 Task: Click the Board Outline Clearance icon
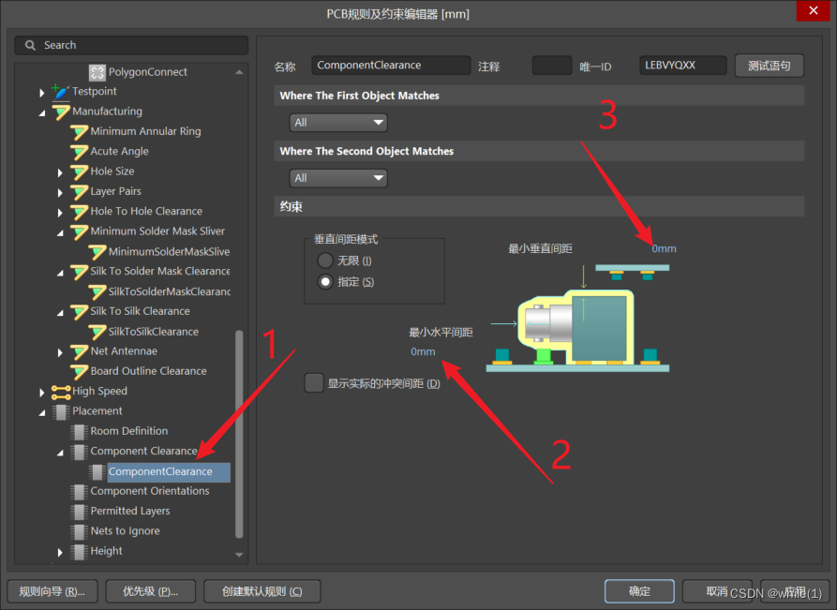(x=79, y=371)
